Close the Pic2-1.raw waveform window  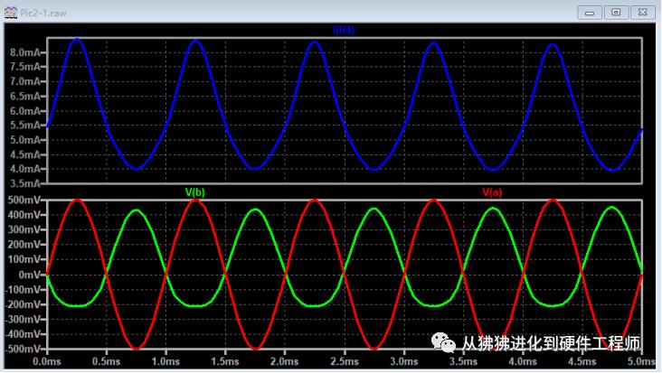(x=643, y=13)
